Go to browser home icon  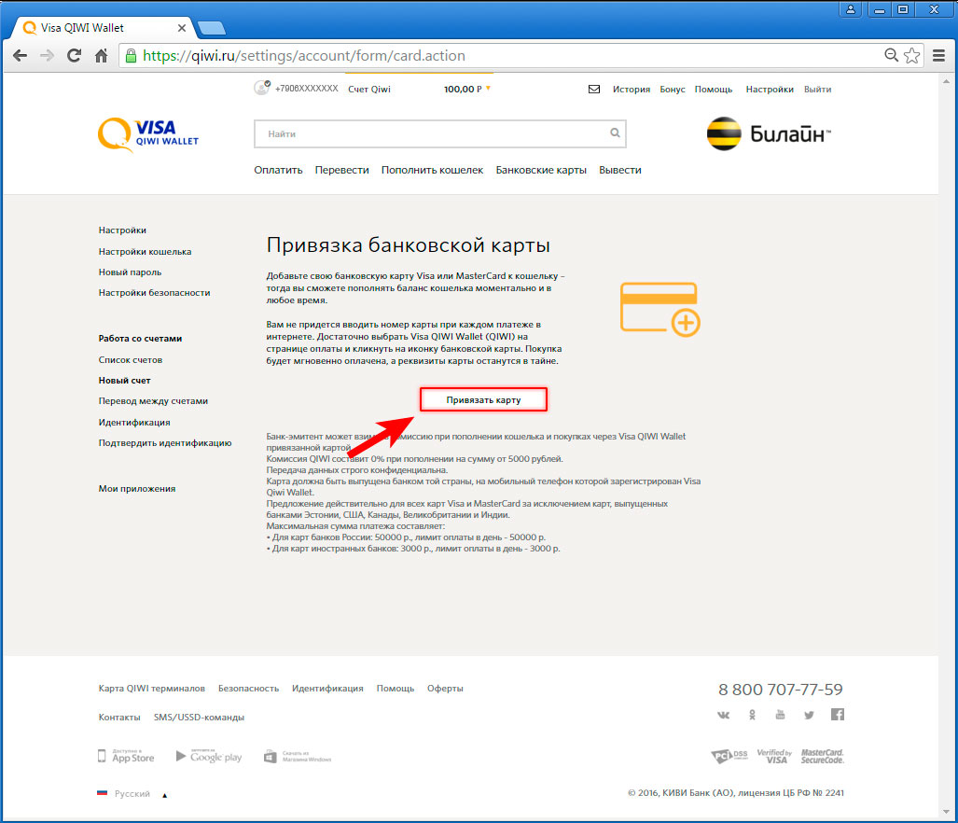click(x=102, y=56)
